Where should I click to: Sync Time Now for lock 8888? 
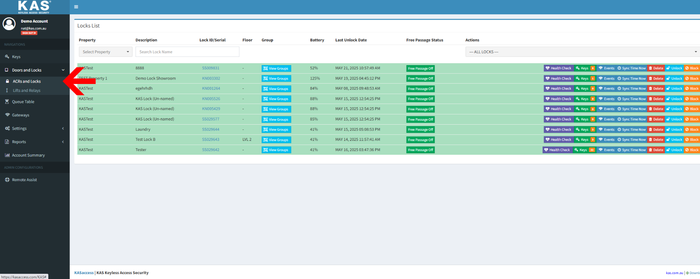pyautogui.click(x=631, y=68)
